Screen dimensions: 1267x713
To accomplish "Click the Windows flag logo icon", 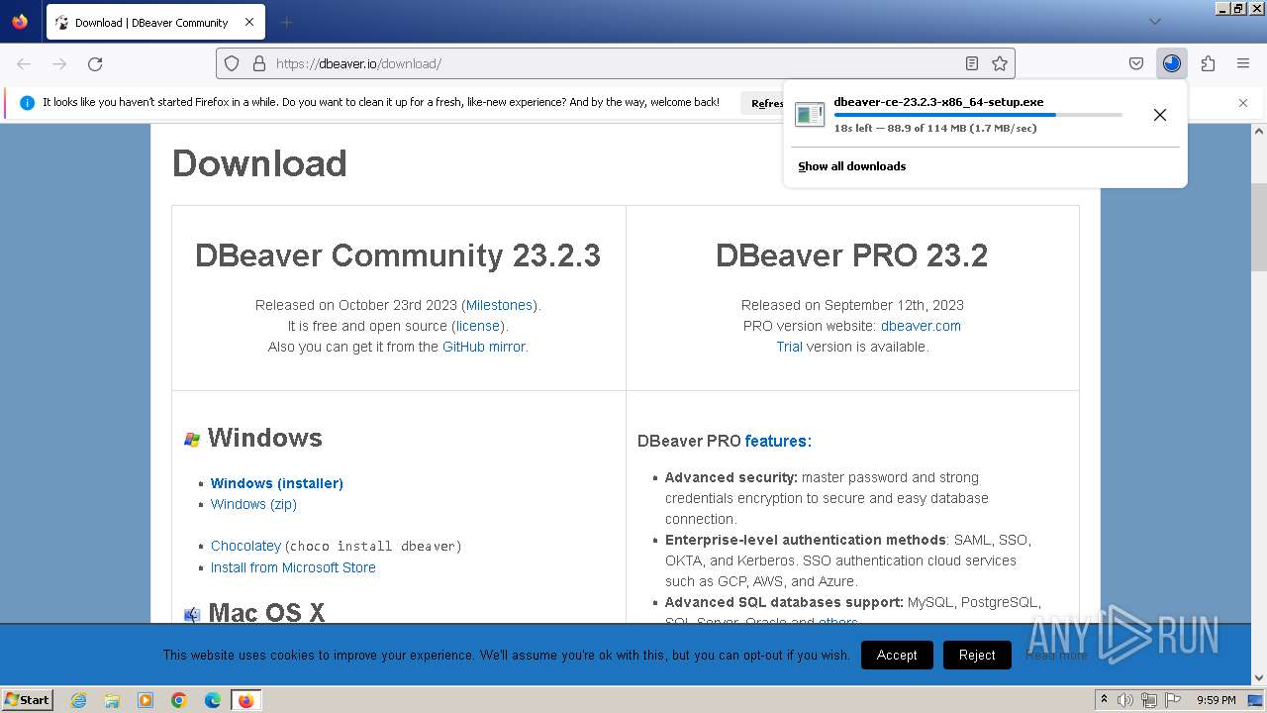I will point(192,439).
